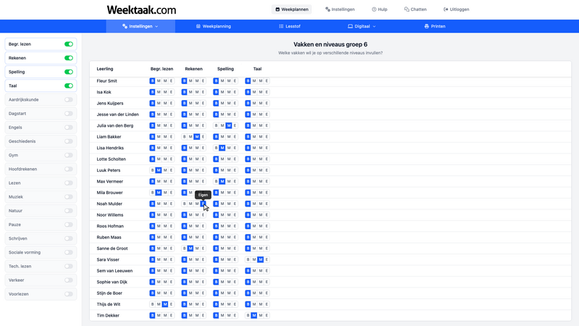The height and width of the screenshot is (326, 579).
Task: Set Sara Visser's Taal level to B
Action: point(248,259)
